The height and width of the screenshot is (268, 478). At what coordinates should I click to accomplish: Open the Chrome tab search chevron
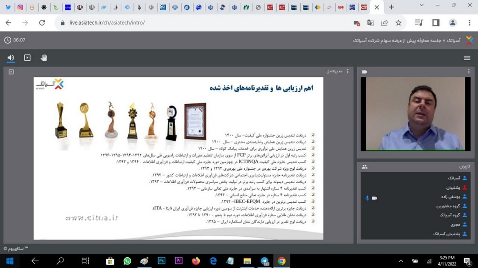coord(422,6)
